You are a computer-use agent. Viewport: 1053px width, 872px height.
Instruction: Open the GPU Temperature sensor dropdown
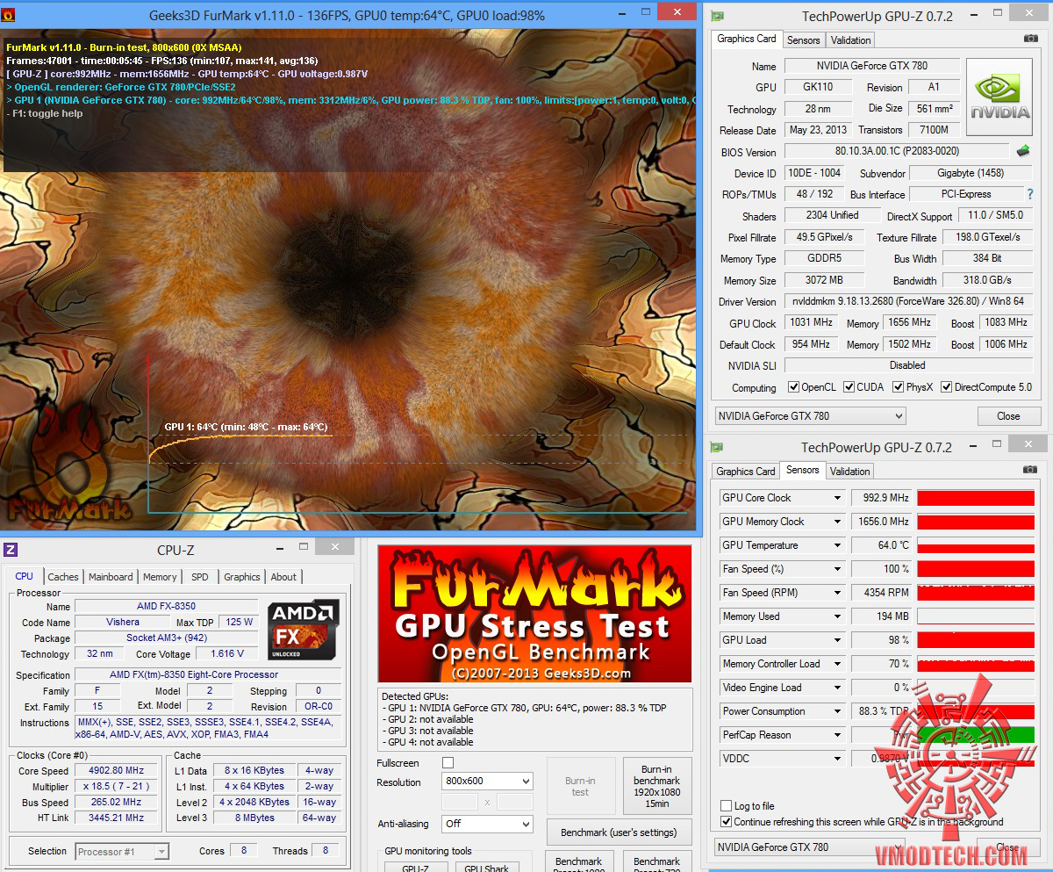point(836,545)
